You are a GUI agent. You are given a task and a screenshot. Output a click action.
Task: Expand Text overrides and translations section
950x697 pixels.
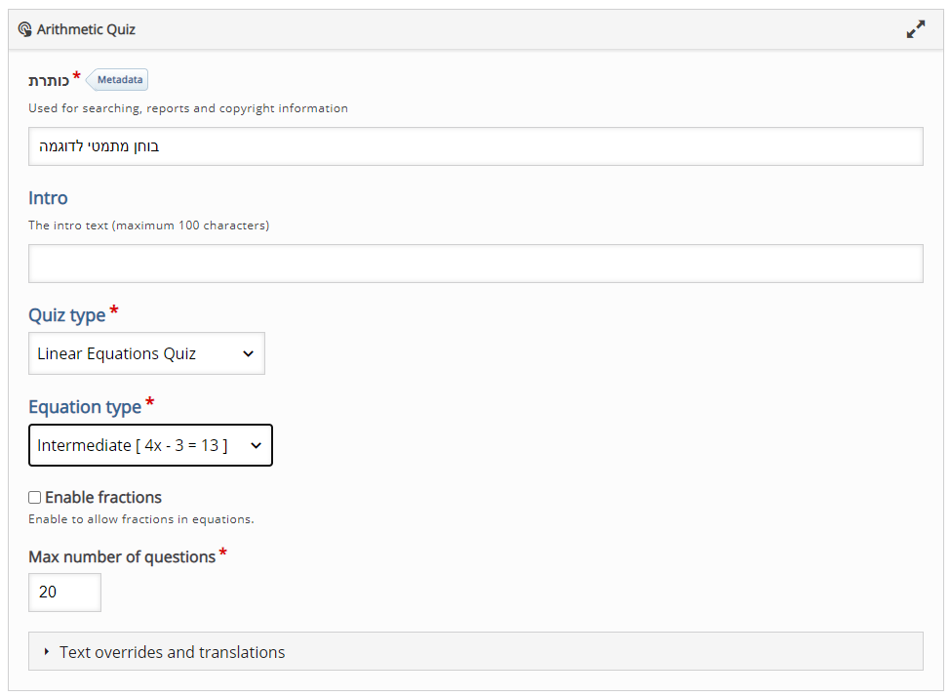point(173,652)
